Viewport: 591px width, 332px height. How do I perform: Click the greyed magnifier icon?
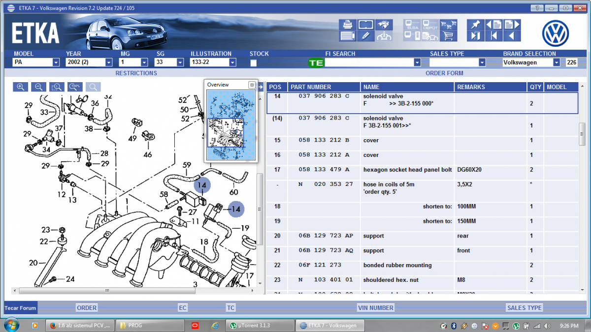pyautogui.click(x=93, y=87)
